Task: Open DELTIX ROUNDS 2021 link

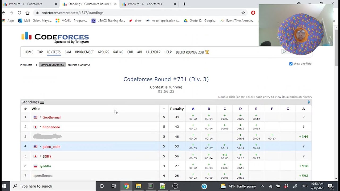Action: [192, 52]
